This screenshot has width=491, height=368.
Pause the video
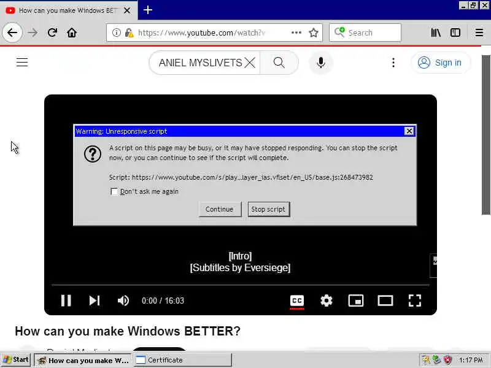click(x=66, y=301)
